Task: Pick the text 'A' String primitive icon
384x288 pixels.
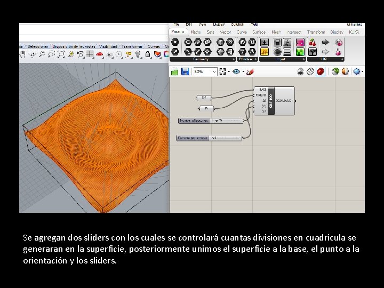Action: (252, 52)
